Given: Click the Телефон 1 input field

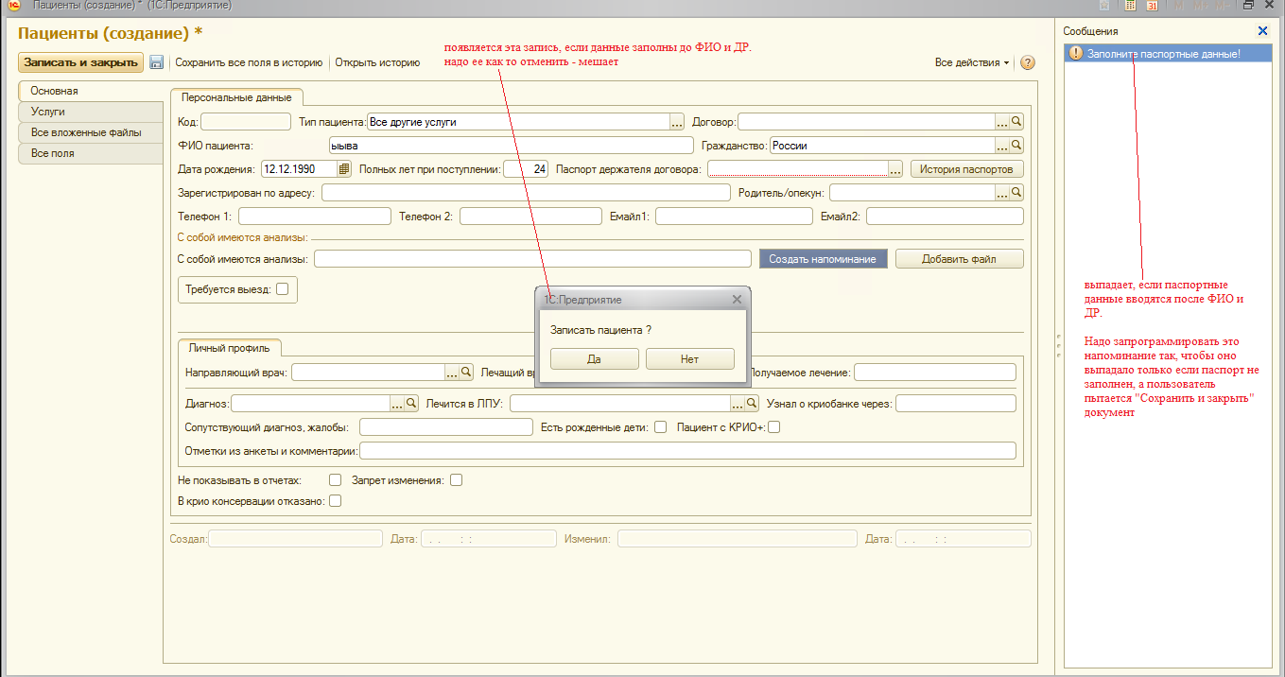Looking at the screenshot, I should point(314,217).
